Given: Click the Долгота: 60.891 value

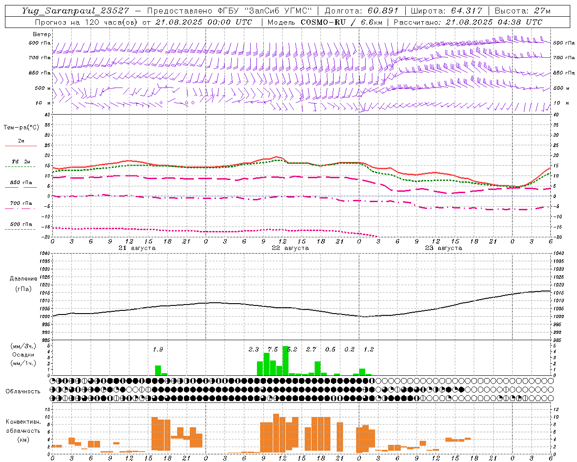Looking at the screenshot, I should [x=362, y=11].
